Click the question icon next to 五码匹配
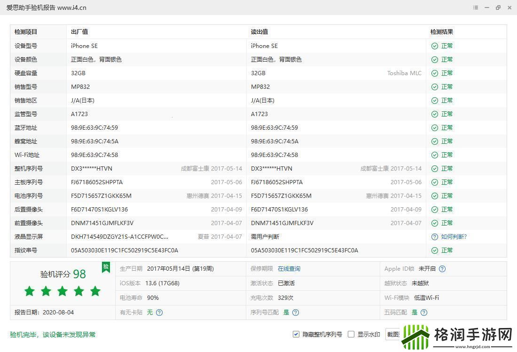Viewport: 517px width, 352px height. pyautogui.click(x=424, y=313)
